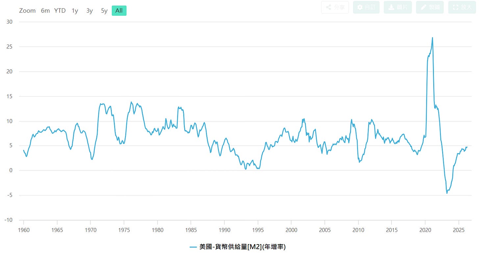Click the 2005 x-axis year label
This screenshot has height=255, width=479.
point(325,230)
